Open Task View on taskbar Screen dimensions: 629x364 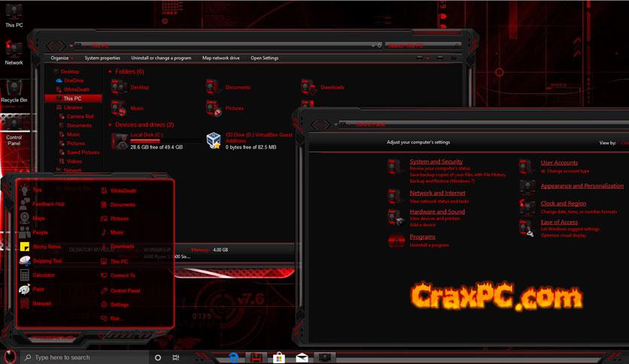click(x=176, y=357)
